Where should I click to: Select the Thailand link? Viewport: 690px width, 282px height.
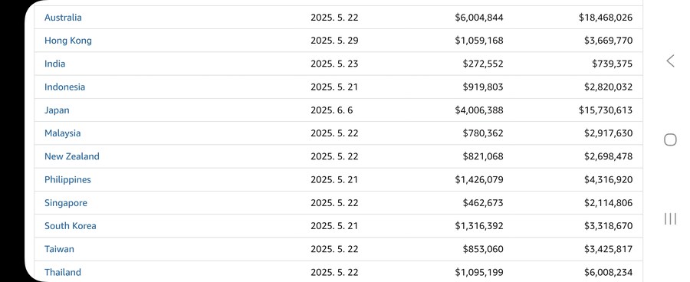coord(63,272)
